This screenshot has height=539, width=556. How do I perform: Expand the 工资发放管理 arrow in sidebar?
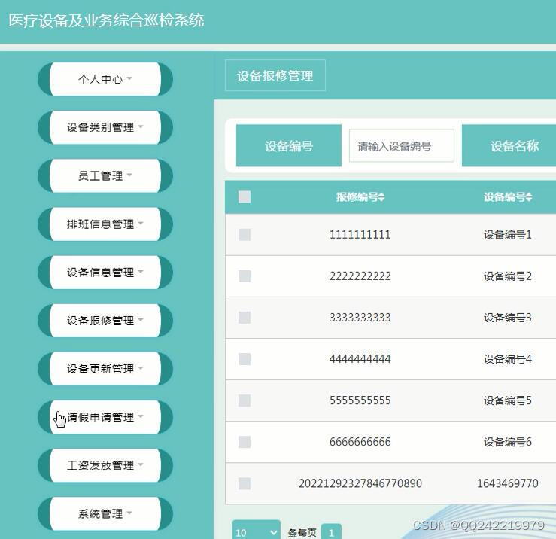141,464
